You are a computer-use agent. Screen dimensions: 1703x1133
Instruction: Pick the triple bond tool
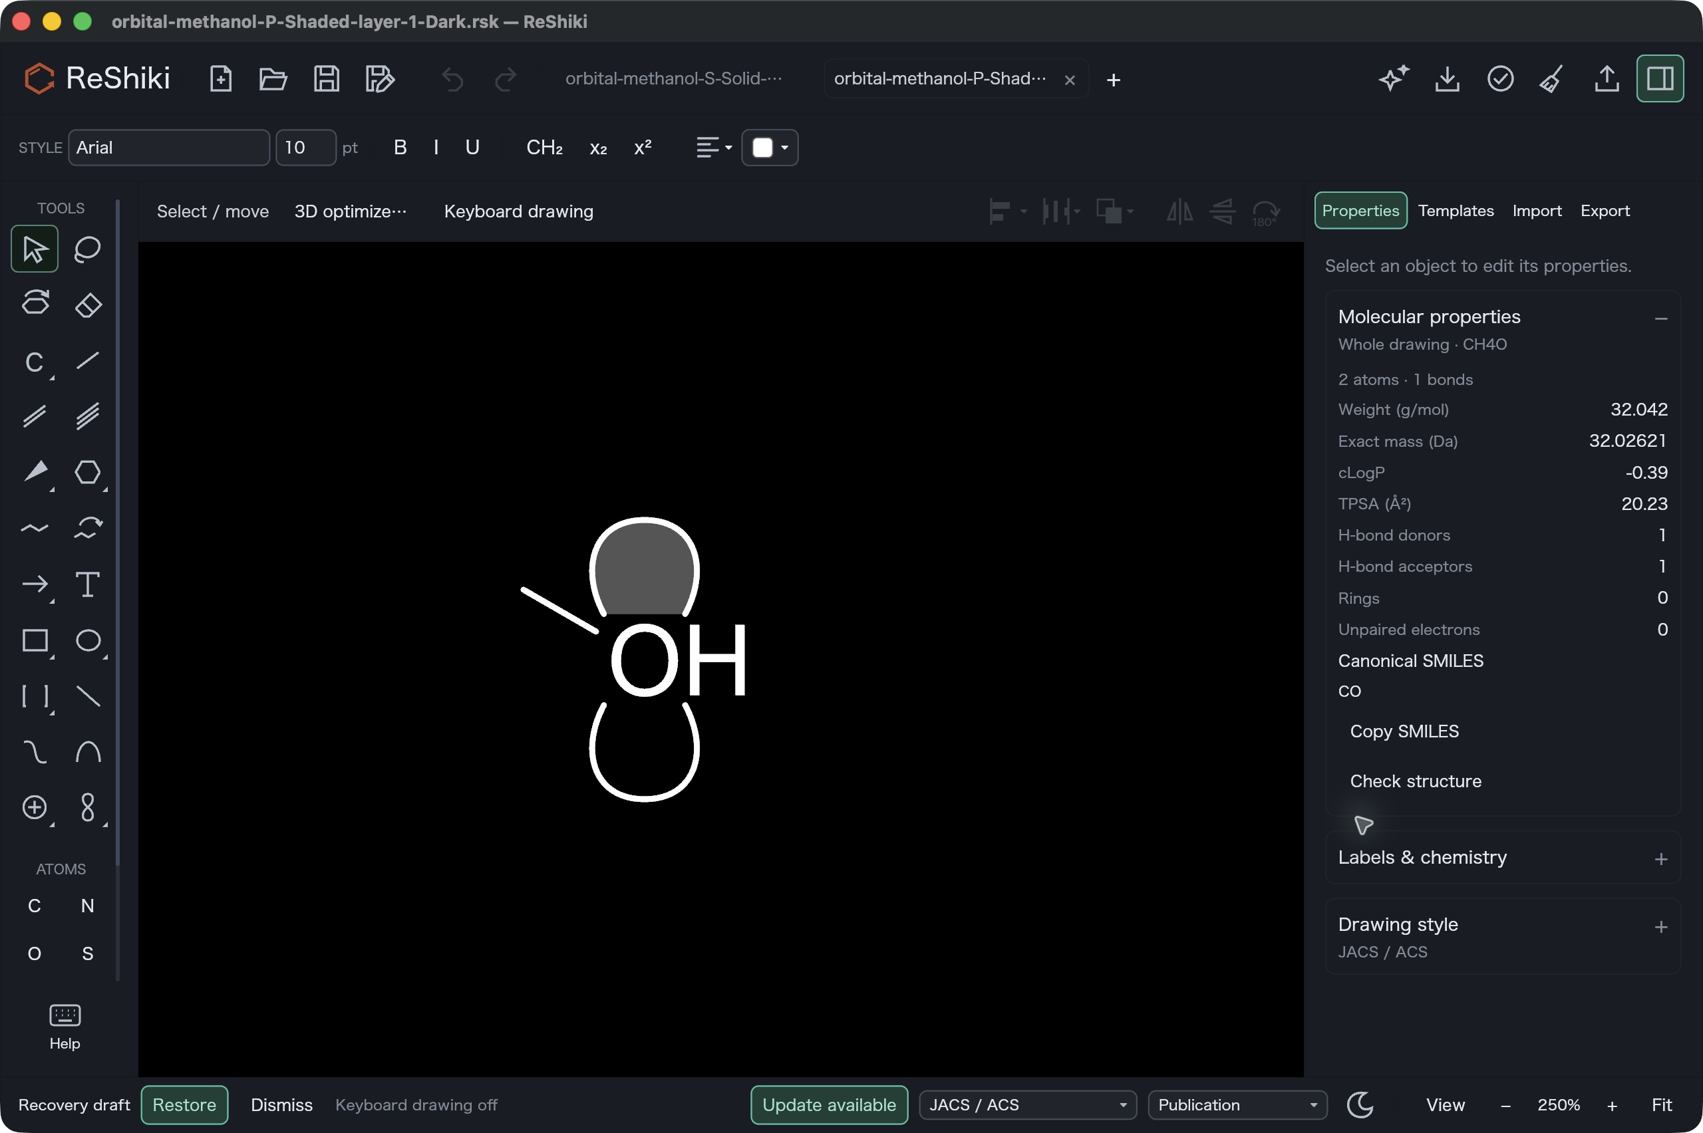click(x=87, y=416)
